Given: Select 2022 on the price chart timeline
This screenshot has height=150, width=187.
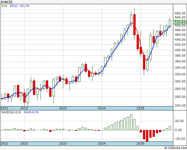Looking at the screenshot, I should click(x=24, y=108).
